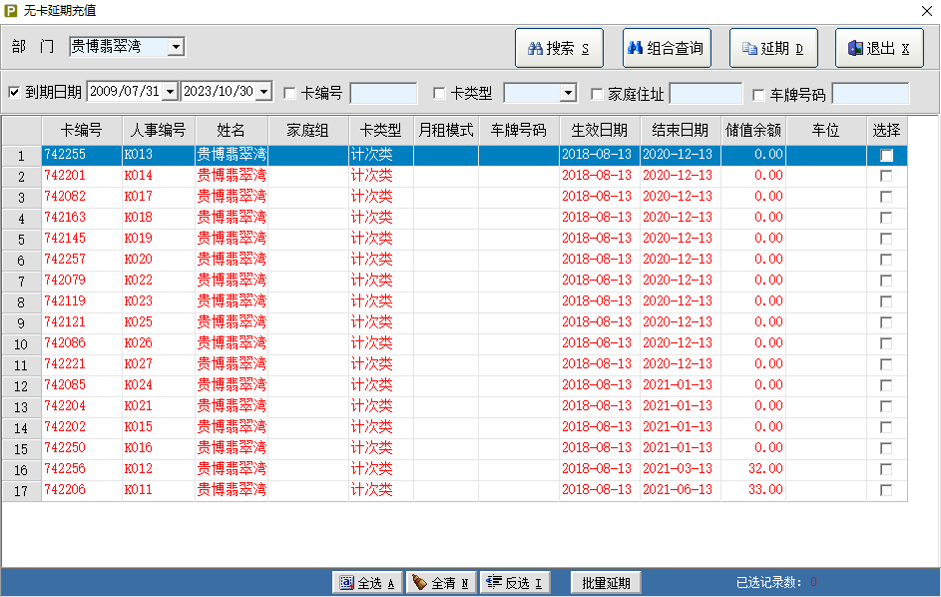Enable the home address (家庭住址) filter checkbox
Image resolution: width=941 pixels, height=597 pixels.
click(x=597, y=94)
